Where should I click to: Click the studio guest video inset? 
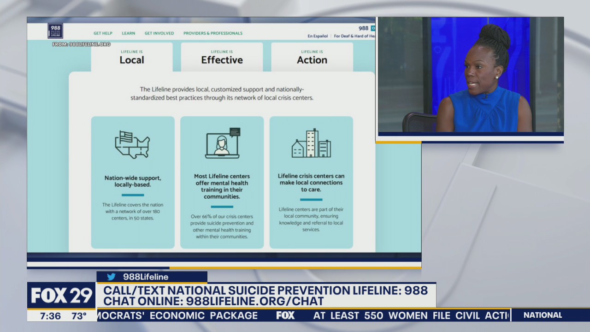coord(471,75)
